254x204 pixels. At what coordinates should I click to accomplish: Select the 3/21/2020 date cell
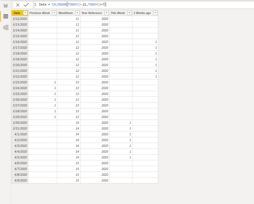tap(20, 71)
